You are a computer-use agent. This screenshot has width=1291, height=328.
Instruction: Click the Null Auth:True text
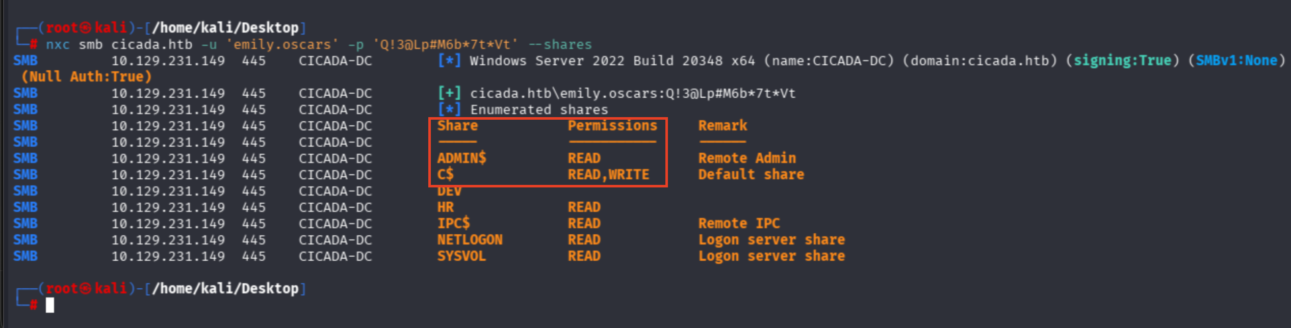tap(86, 77)
